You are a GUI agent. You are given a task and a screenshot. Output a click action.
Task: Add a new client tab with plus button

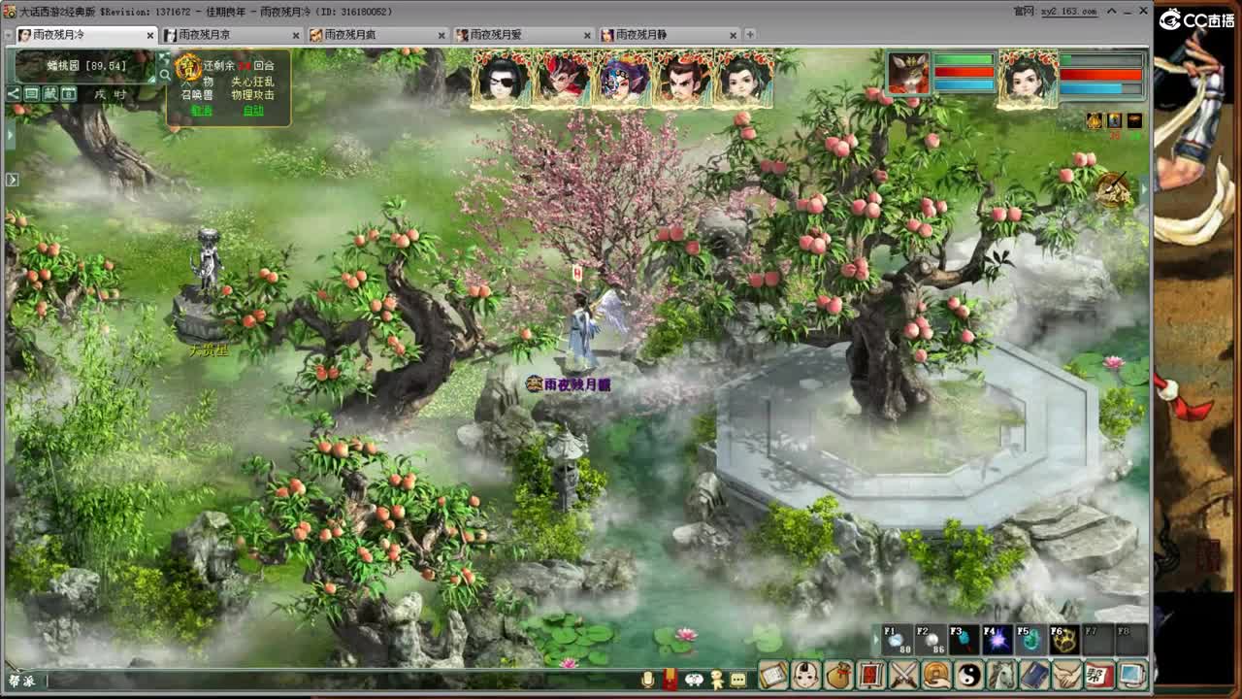point(749,35)
